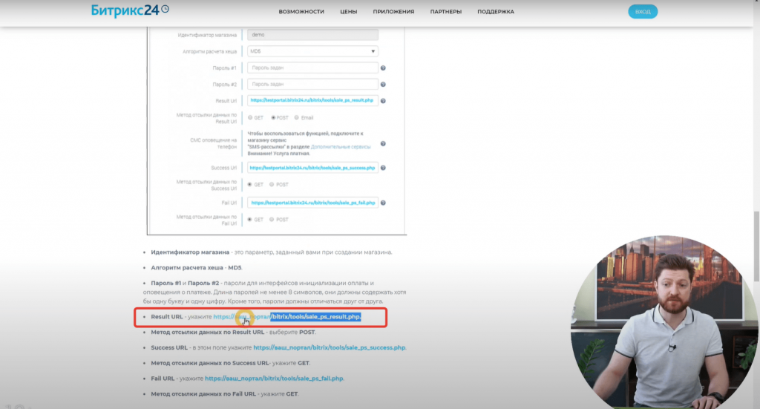
Task: Open the Цены menu item
Action: pyautogui.click(x=349, y=12)
